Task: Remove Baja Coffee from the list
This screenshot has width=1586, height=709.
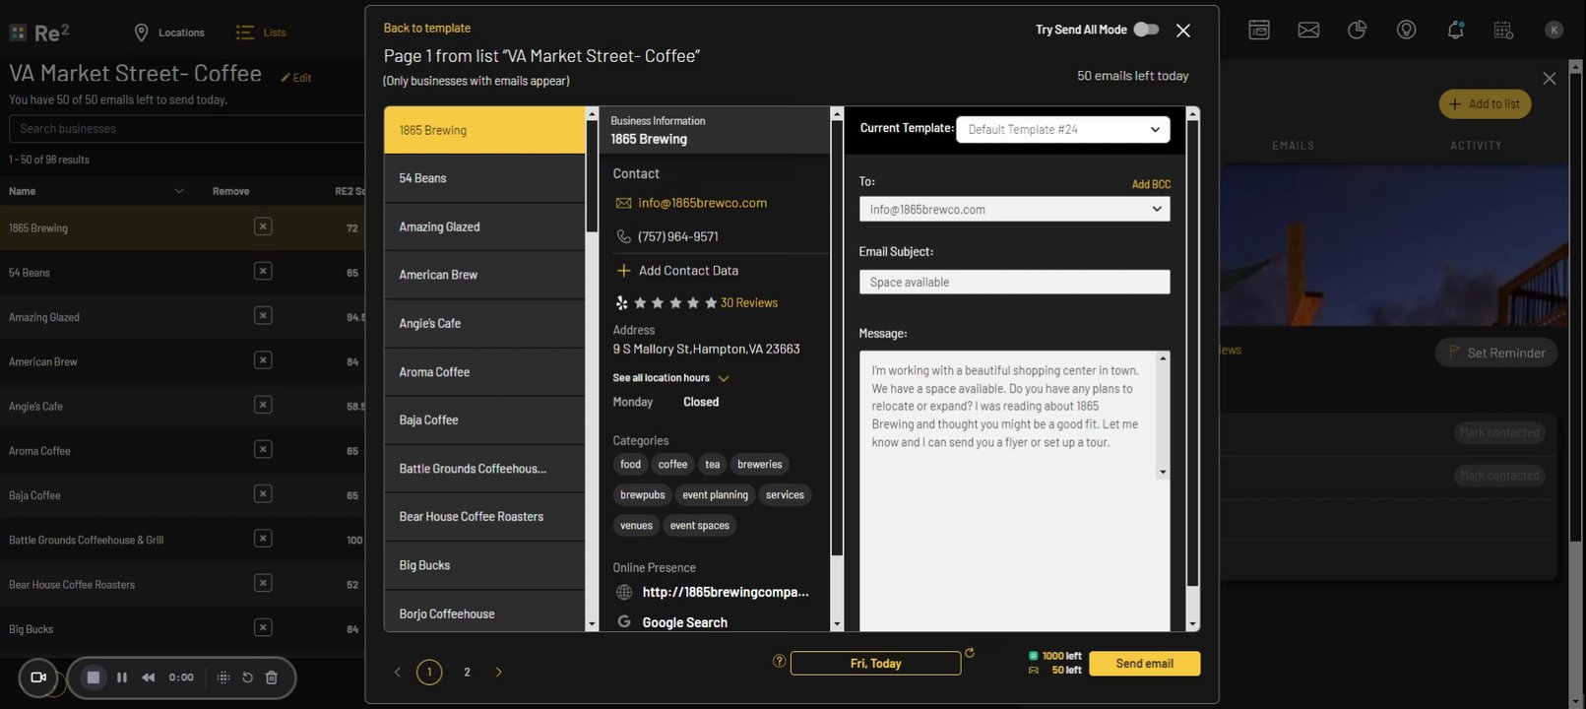Action: pyautogui.click(x=263, y=494)
